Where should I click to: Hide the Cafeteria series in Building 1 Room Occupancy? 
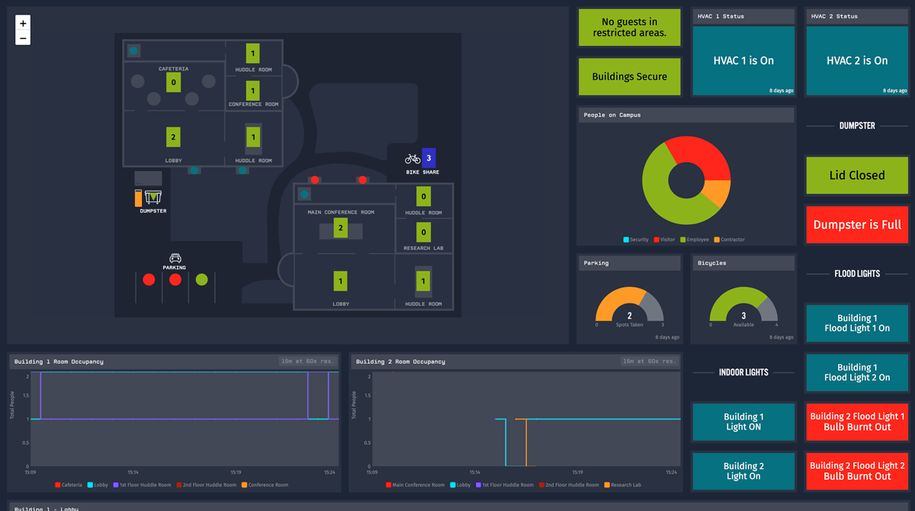point(67,484)
